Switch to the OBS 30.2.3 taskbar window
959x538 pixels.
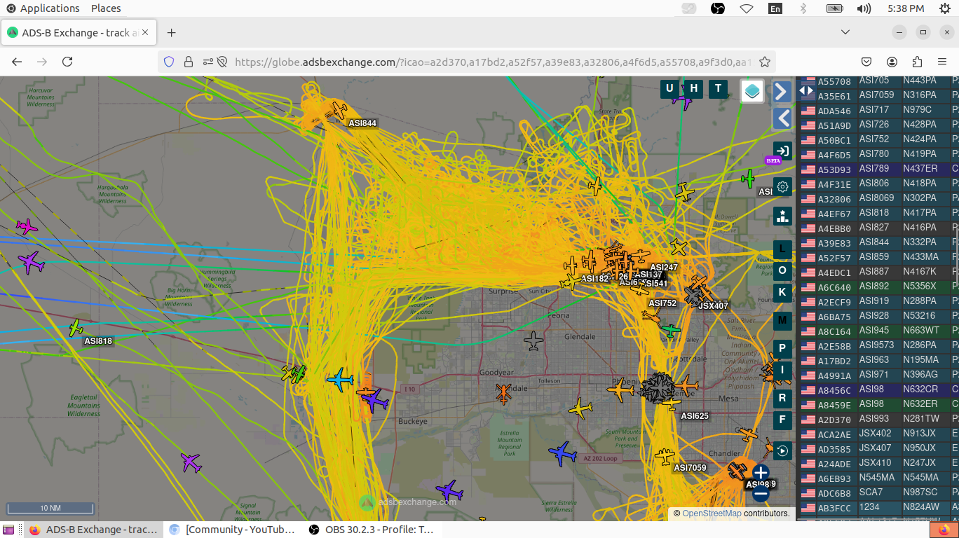372,530
